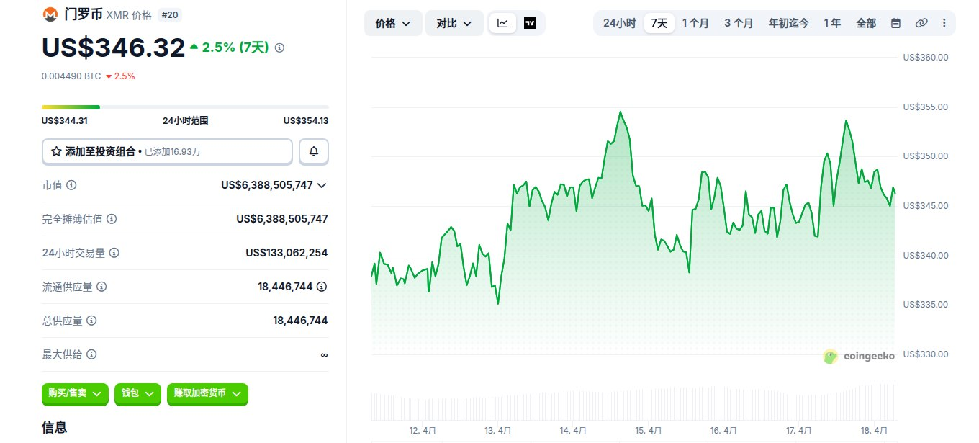979x443 pixels.
Task: Select the 全部 time range
Action: coord(866,23)
